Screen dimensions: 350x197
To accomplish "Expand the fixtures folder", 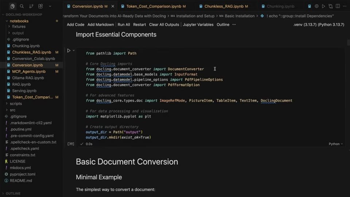I will pos(19,26).
